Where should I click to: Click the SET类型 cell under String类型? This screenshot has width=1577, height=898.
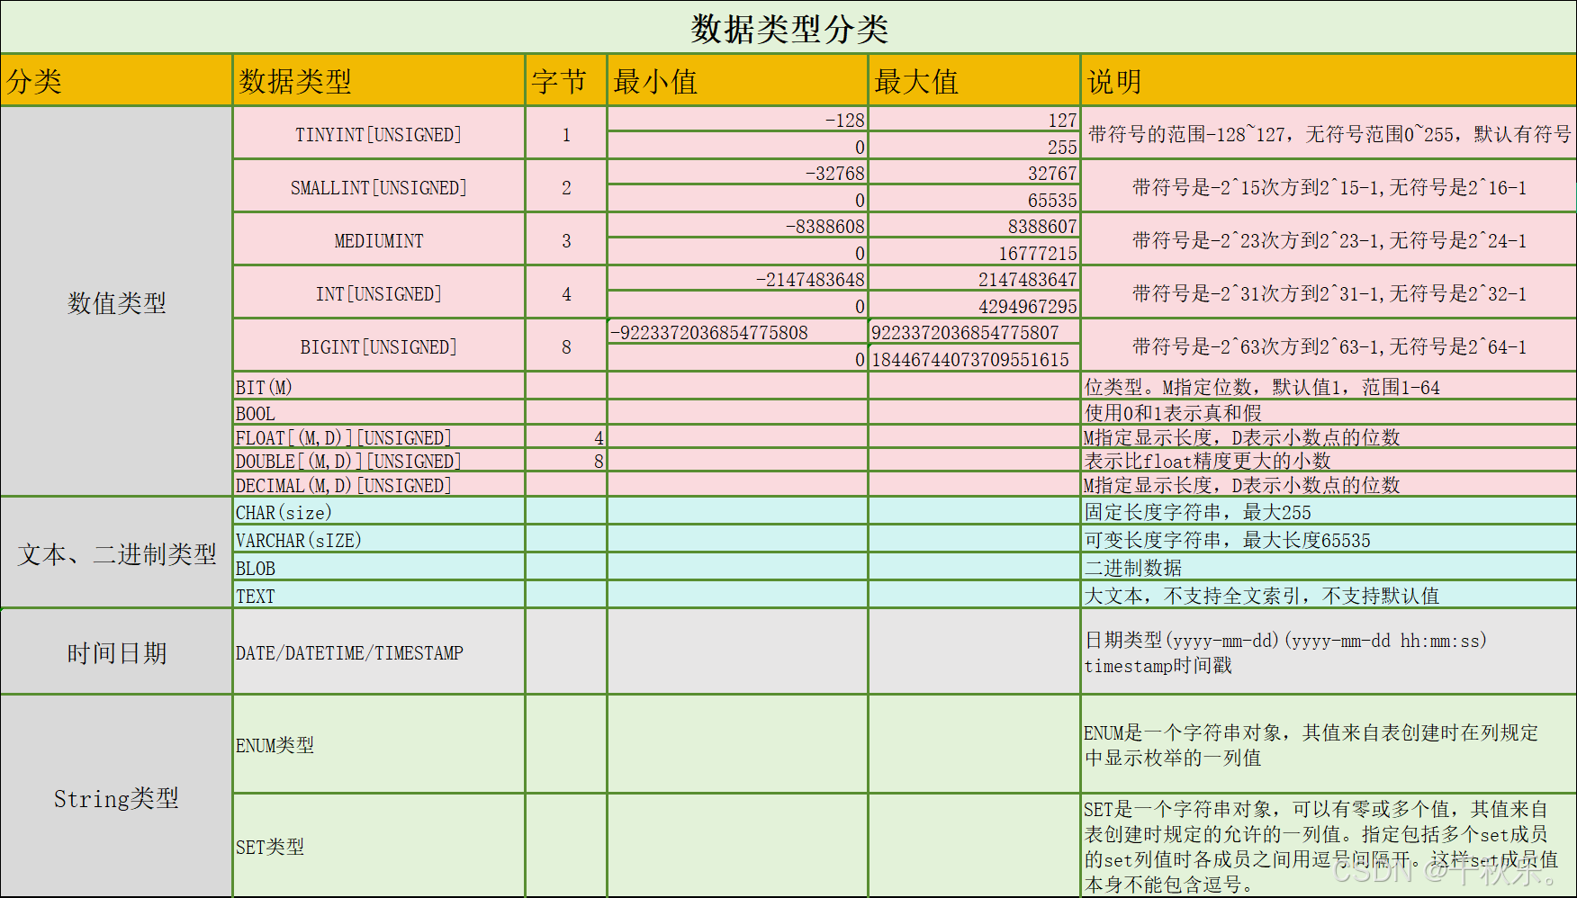coord(268,847)
